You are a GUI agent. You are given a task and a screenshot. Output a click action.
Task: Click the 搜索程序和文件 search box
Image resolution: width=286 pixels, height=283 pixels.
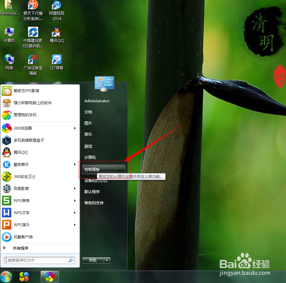click(39, 260)
